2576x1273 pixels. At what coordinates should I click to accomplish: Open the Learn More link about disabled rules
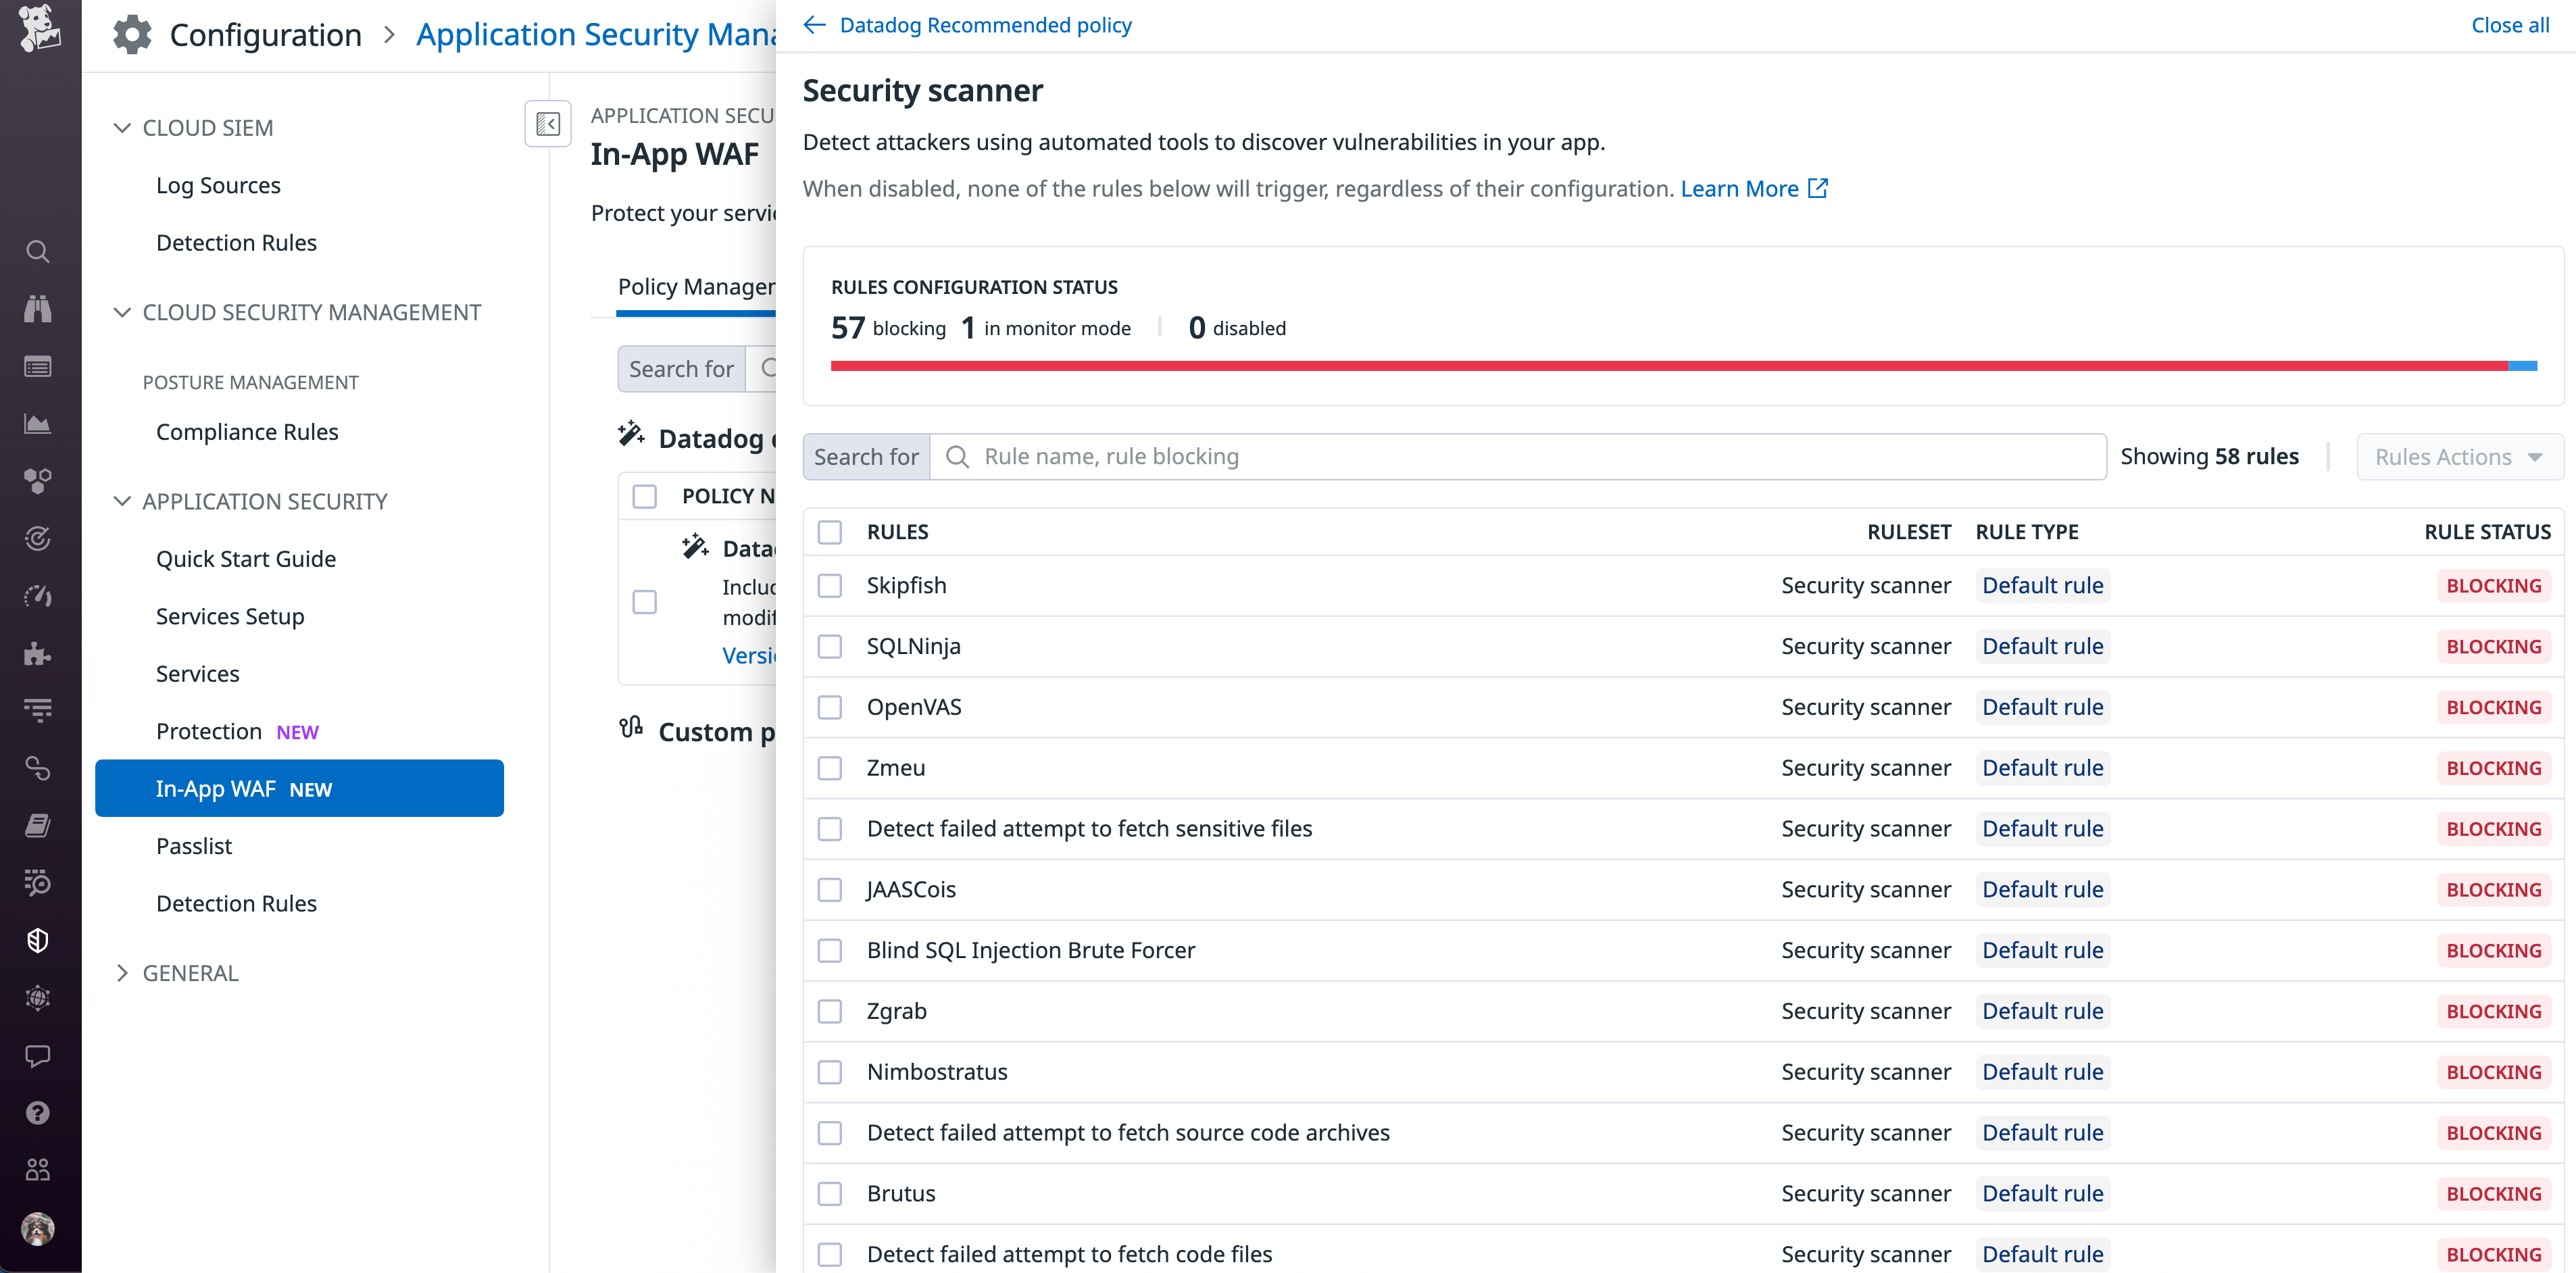(x=1739, y=188)
